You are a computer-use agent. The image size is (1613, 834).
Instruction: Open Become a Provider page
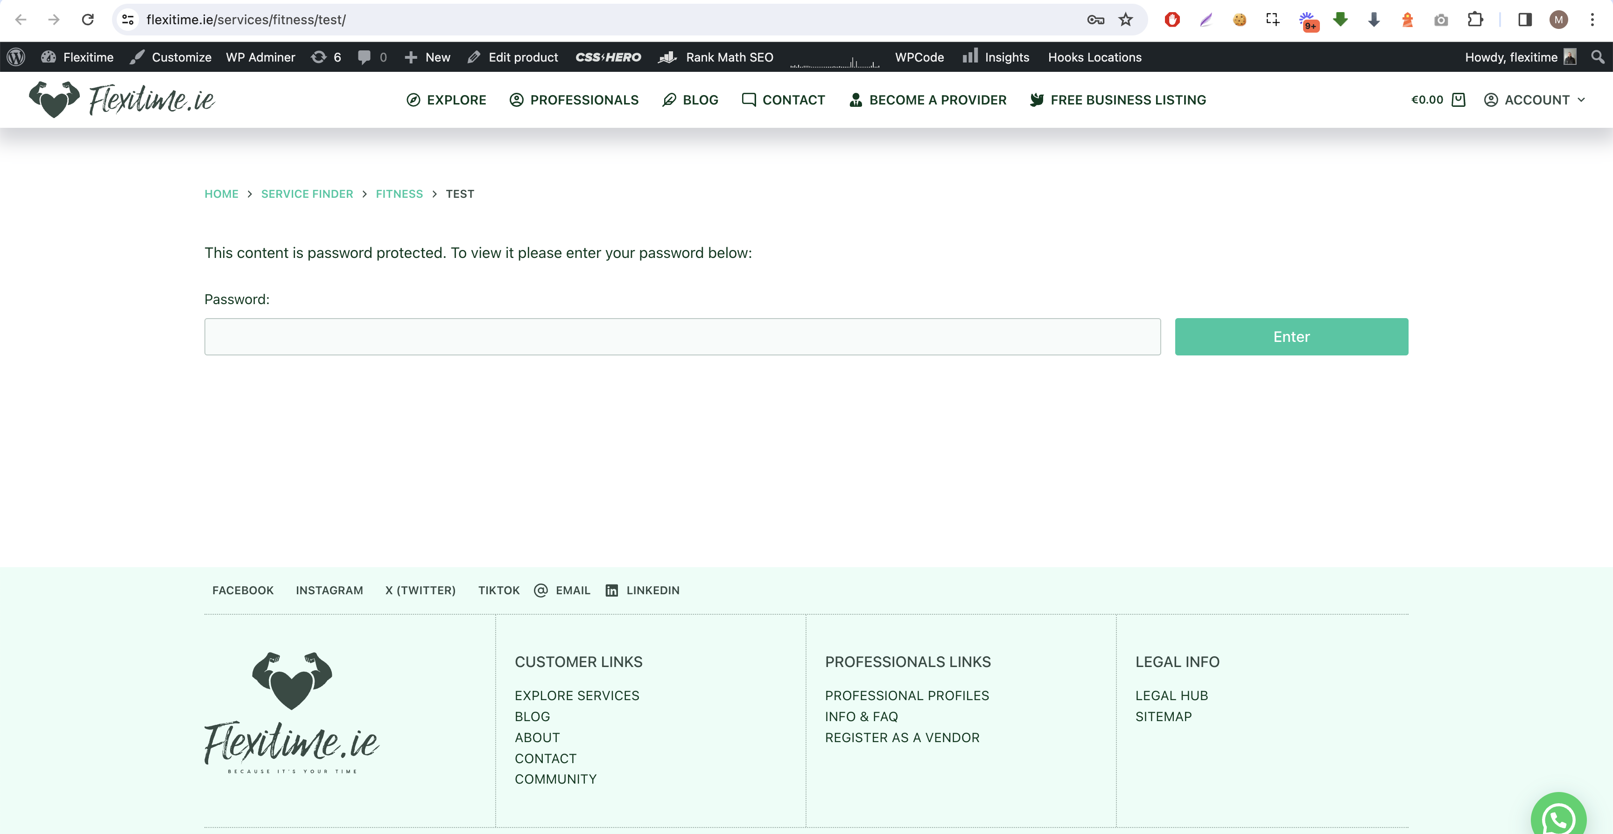click(927, 99)
